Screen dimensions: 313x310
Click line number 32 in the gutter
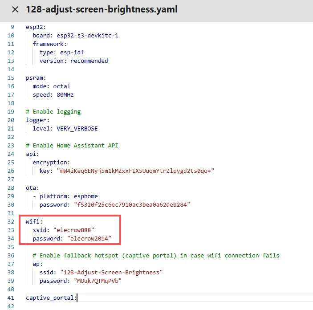12,221
